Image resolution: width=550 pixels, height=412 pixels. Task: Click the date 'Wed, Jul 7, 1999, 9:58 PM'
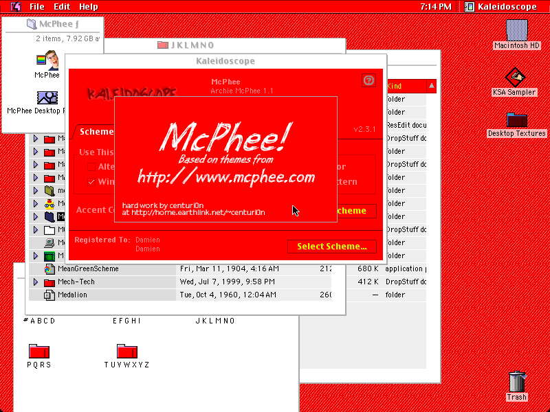(228, 282)
